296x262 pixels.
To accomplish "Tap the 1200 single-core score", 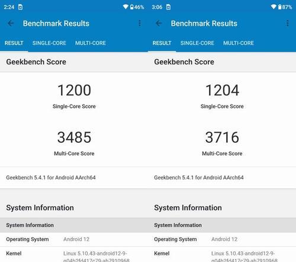I will pyautogui.click(x=74, y=90).
